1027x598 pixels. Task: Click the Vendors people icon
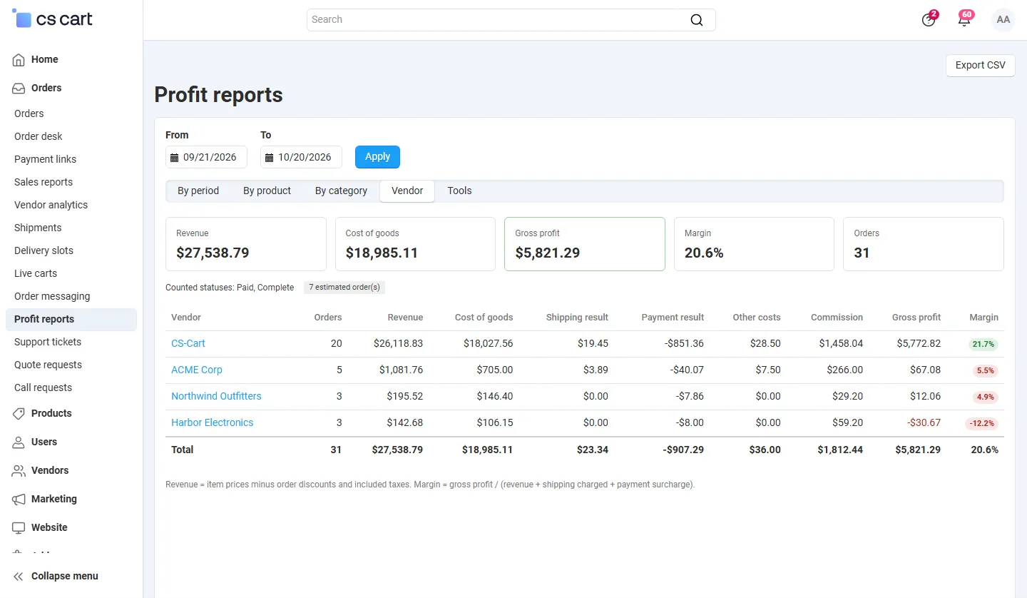pos(19,471)
